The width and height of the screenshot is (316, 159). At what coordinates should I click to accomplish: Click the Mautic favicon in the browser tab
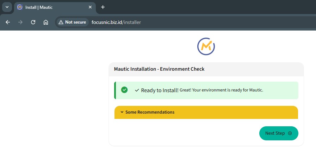click(20, 7)
